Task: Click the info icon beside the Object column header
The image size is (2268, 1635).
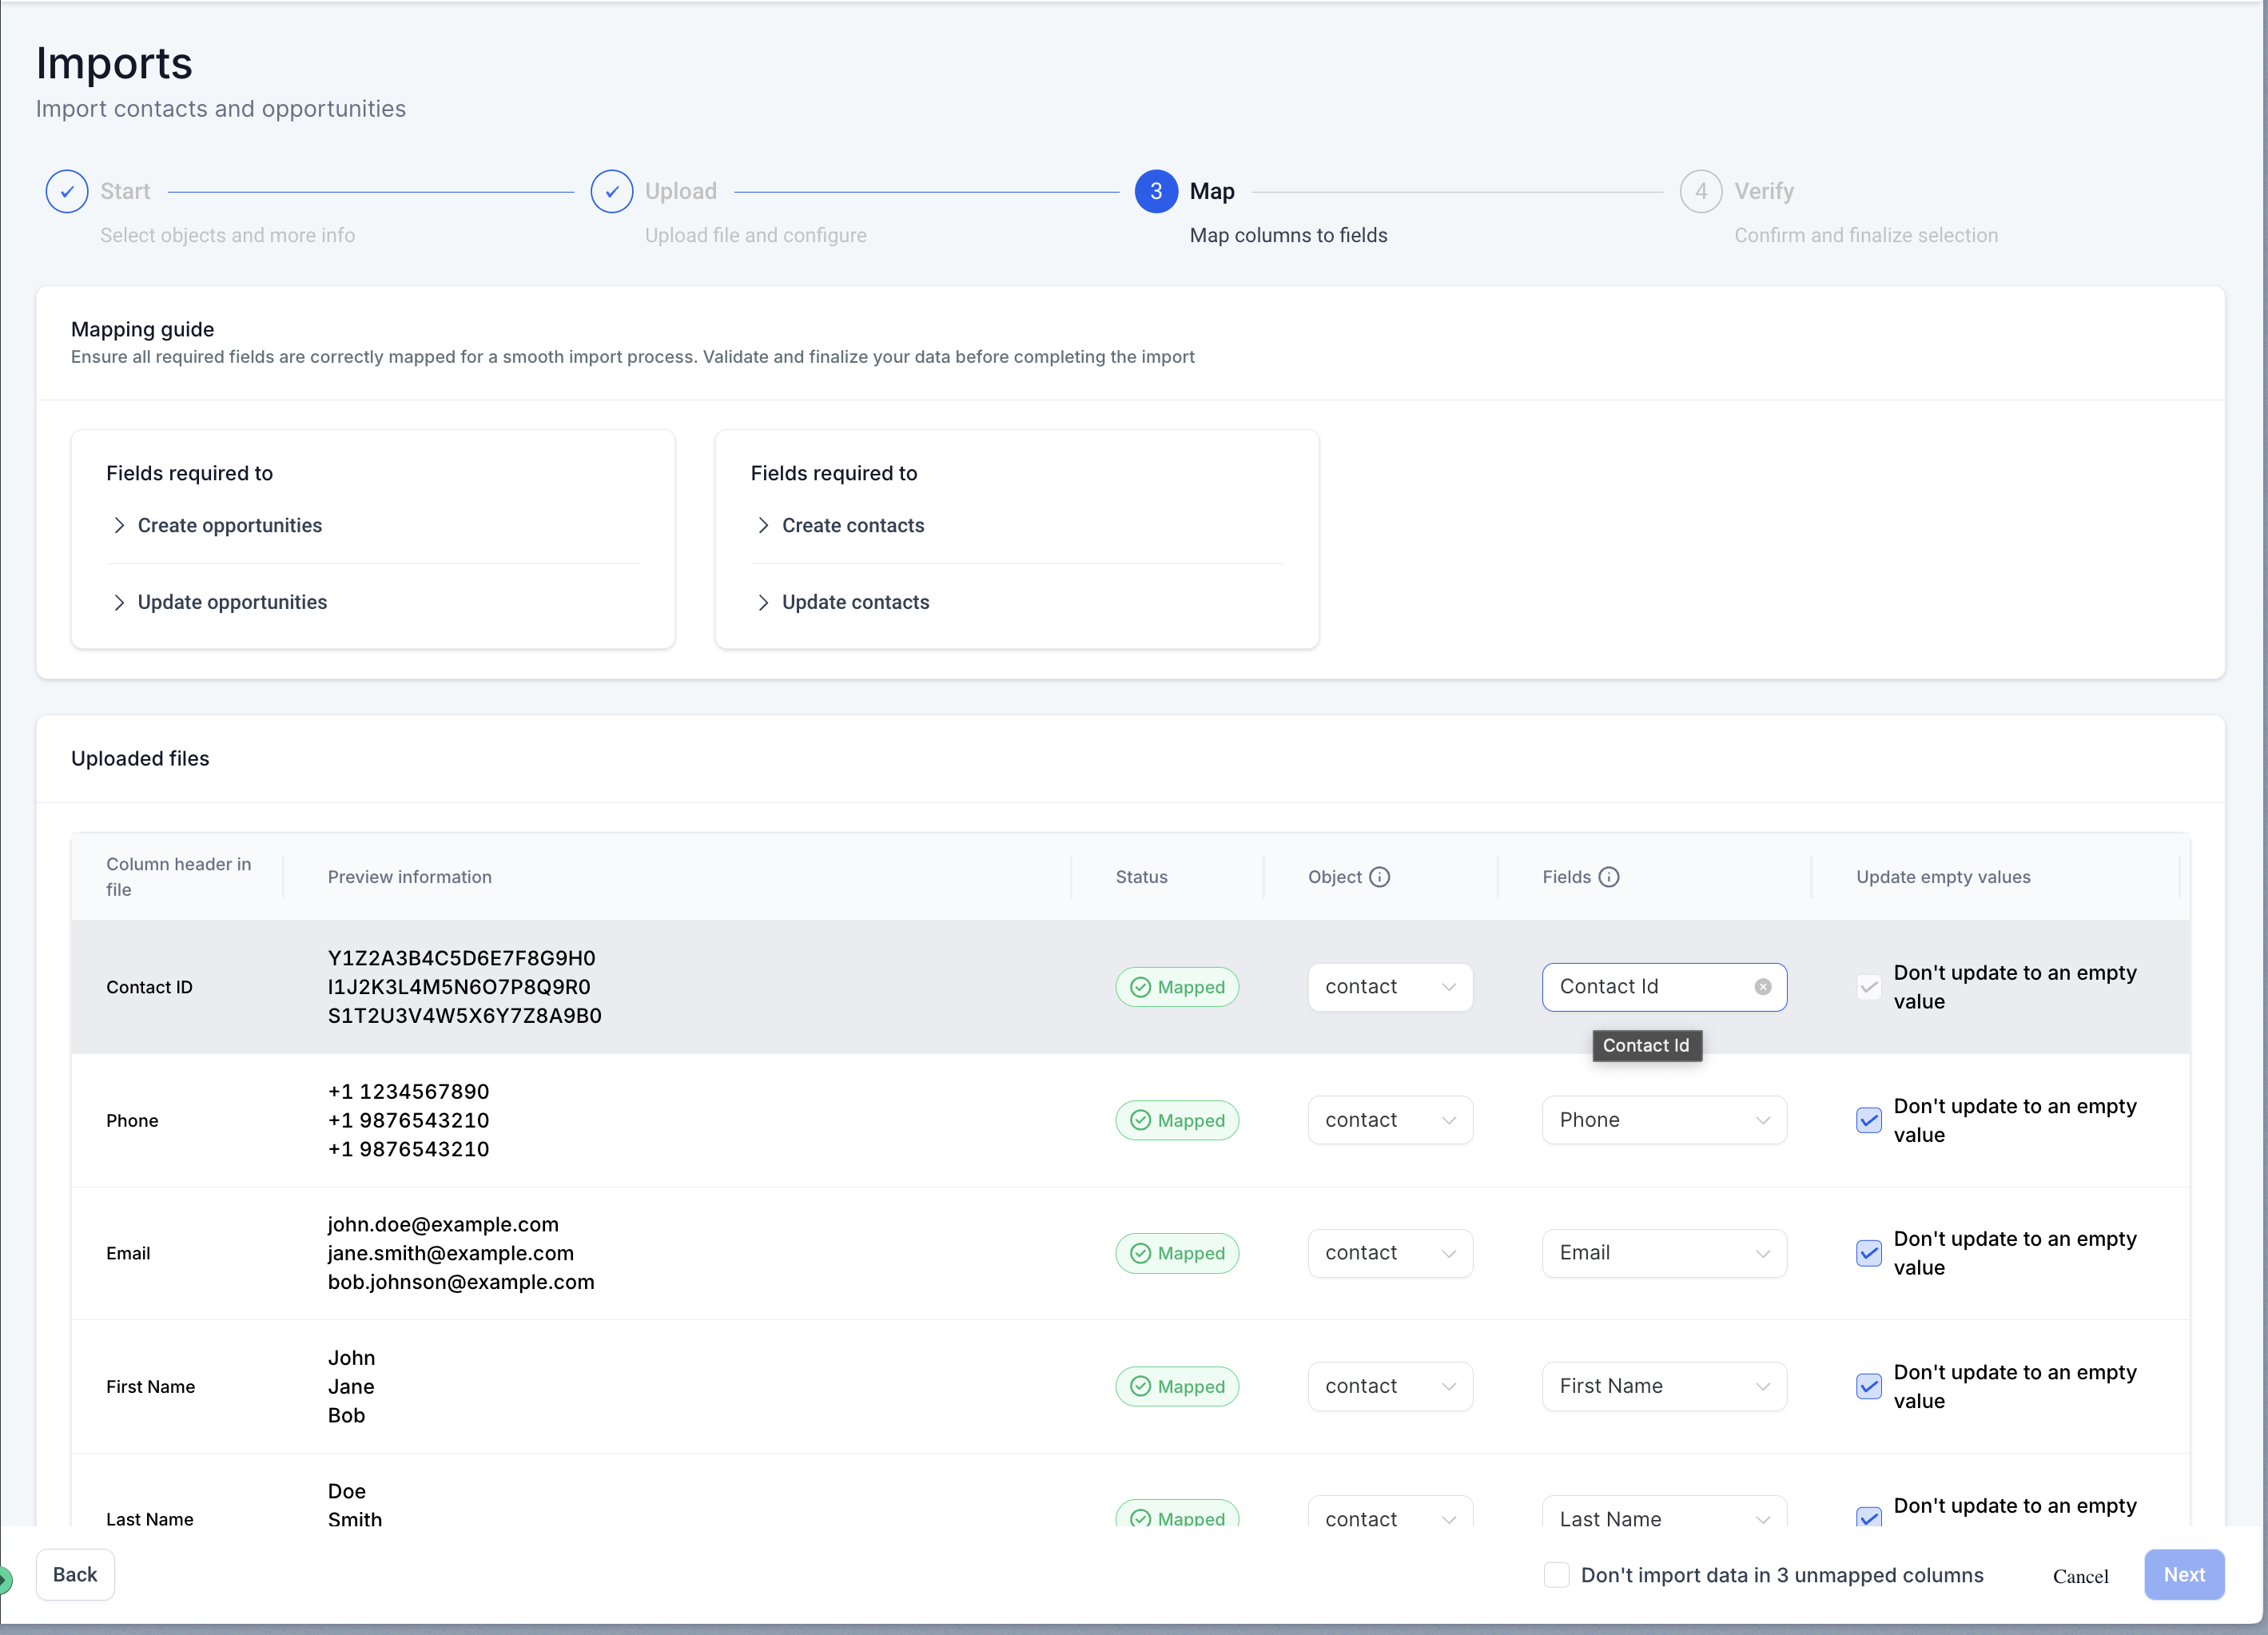Action: coord(1381,876)
